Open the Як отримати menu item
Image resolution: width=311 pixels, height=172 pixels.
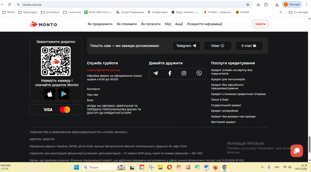tap(127, 24)
